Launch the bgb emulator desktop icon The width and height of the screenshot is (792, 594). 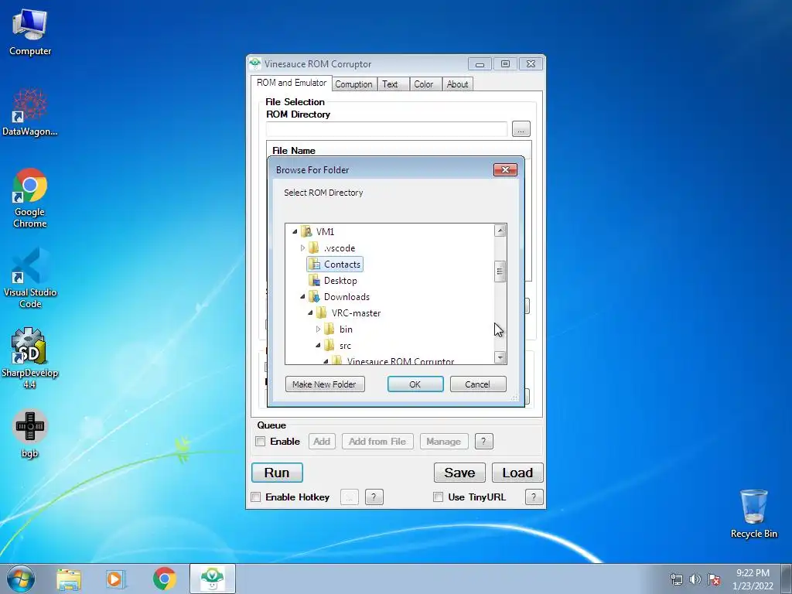[x=30, y=433]
